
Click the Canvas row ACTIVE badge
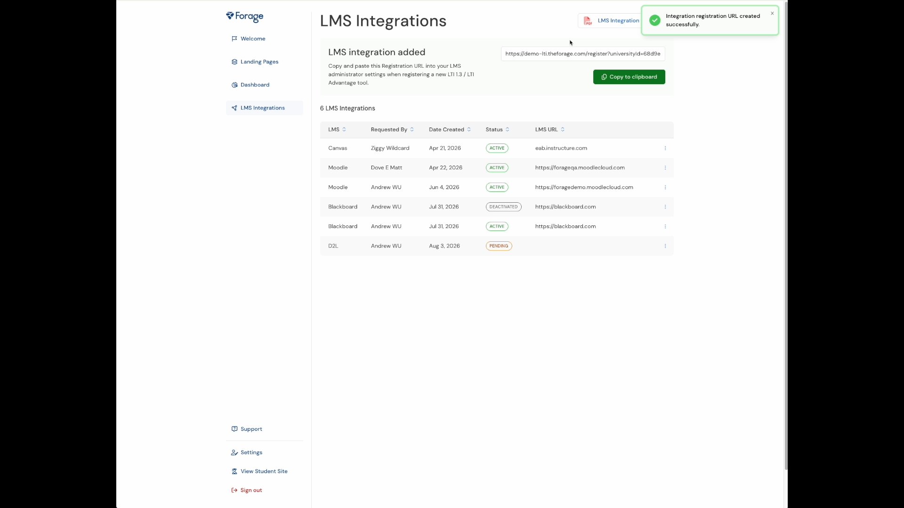click(497, 148)
